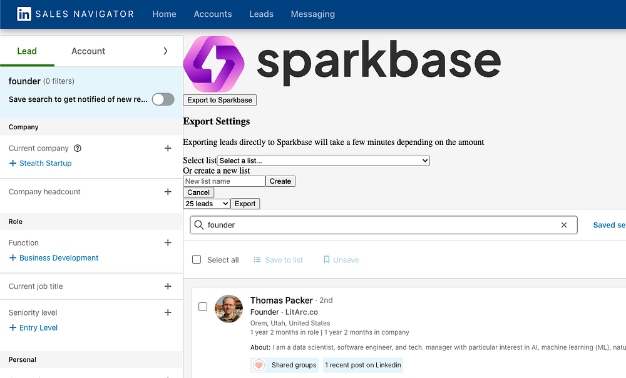
Task: Open Messaging in the top navigation
Action: (312, 14)
